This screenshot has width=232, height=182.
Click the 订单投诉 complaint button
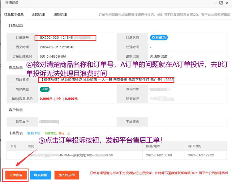(x=15, y=175)
